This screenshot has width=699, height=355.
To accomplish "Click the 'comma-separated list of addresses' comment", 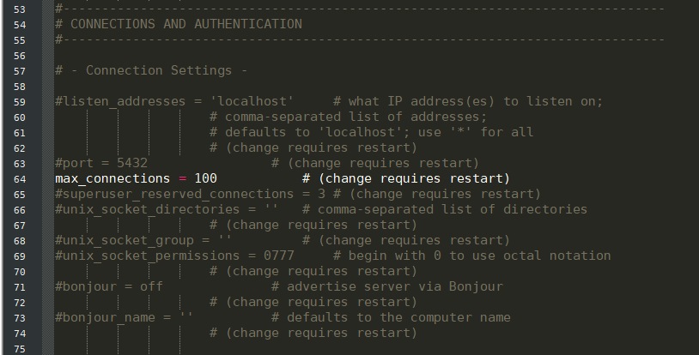I will (348, 117).
